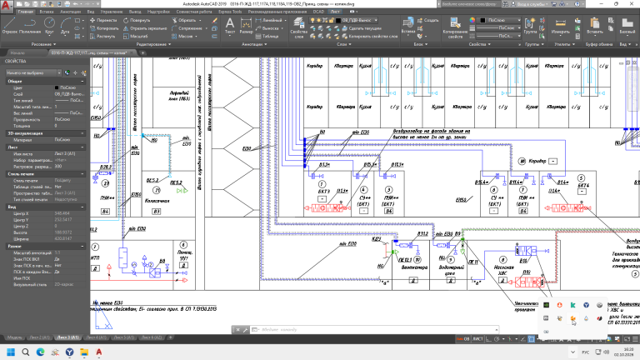Open the 'Ничего не выбрано' selection dropdown

pos(33,72)
